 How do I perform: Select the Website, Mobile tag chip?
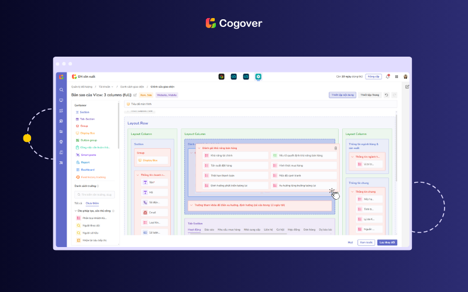pos(167,95)
